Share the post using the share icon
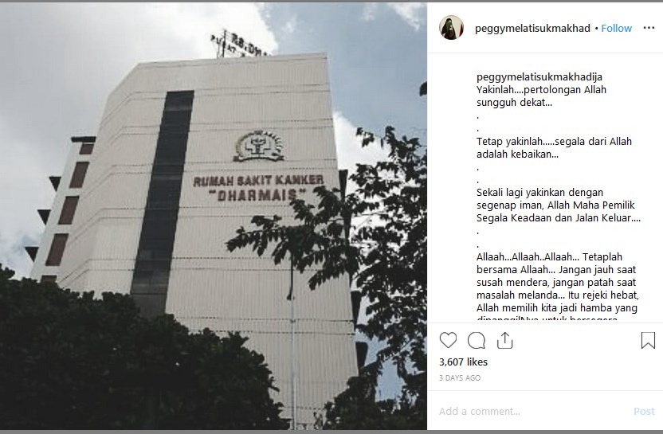 [x=504, y=340]
